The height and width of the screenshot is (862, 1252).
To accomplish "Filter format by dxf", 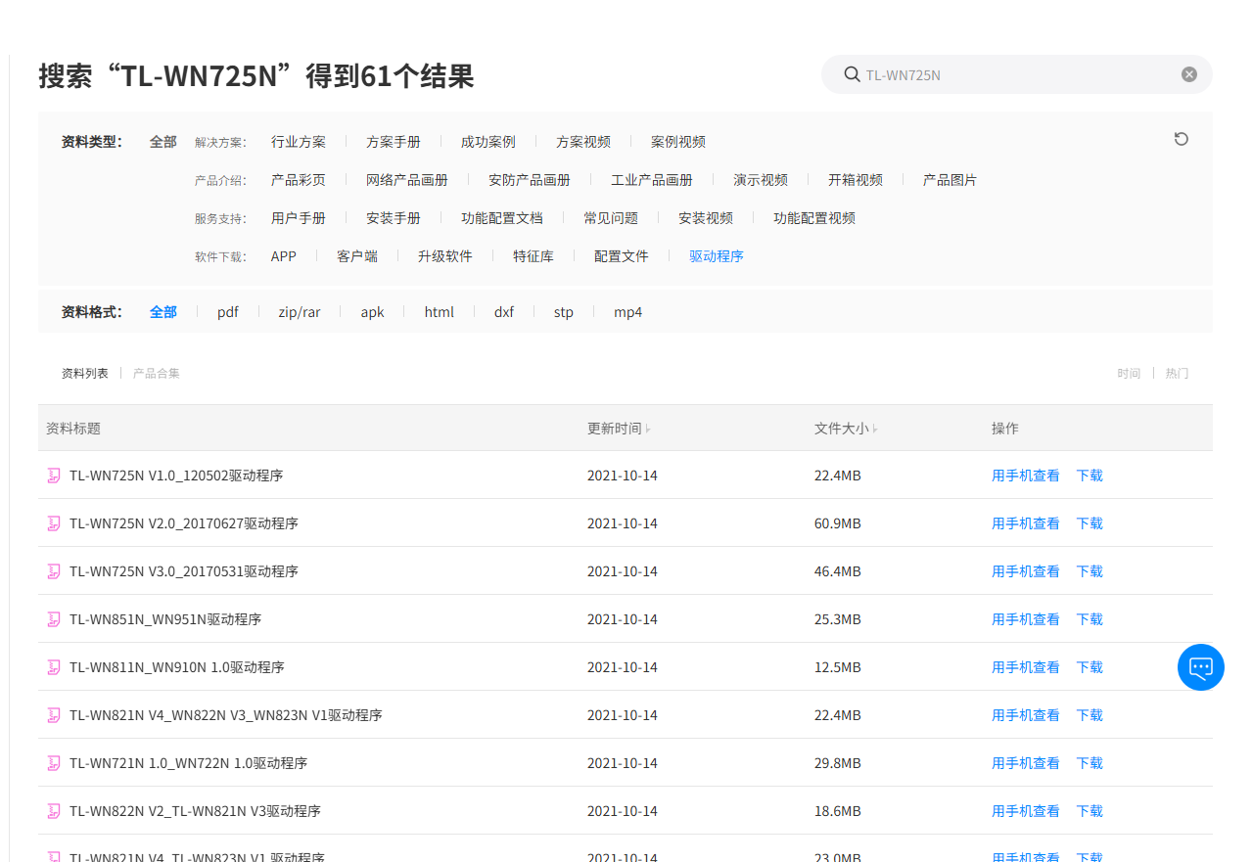I will [x=504, y=312].
